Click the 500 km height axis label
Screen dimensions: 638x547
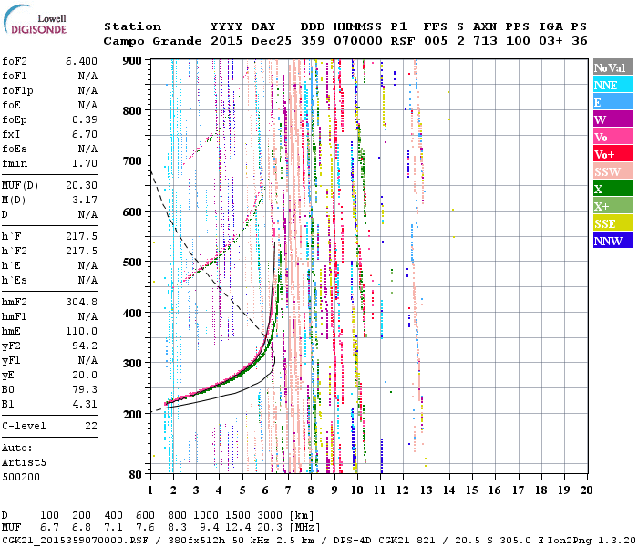coord(132,263)
